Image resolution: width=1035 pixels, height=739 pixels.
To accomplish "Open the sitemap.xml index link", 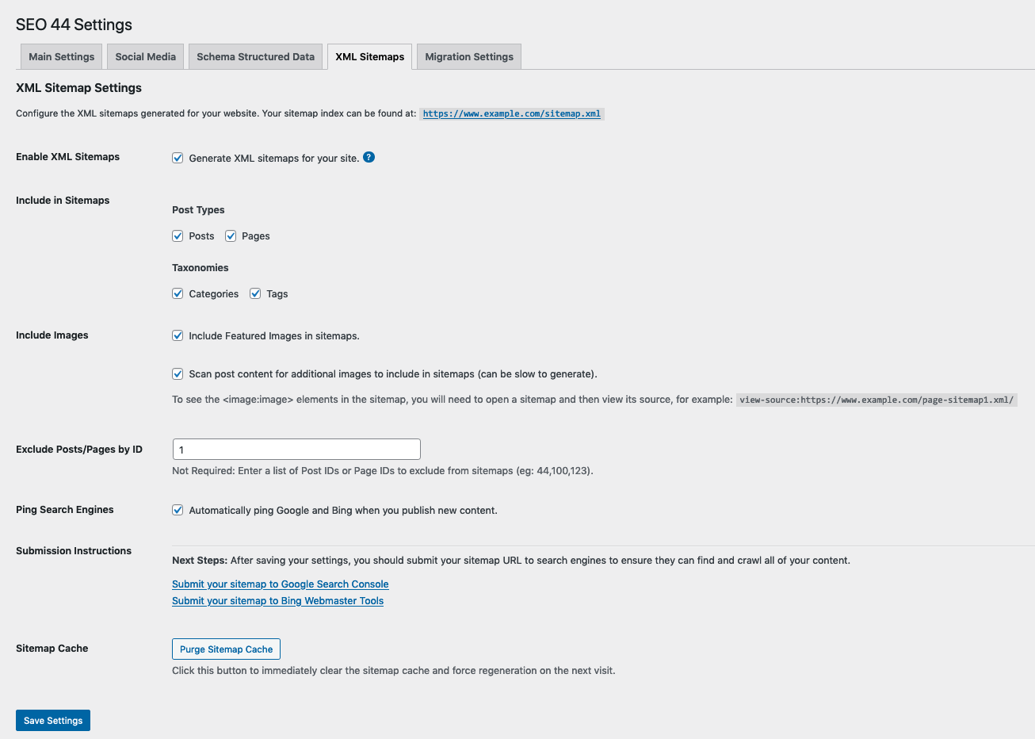I will [511, 114].
